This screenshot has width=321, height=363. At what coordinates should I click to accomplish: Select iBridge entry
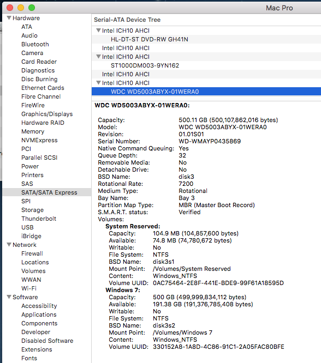coord(31,236)
